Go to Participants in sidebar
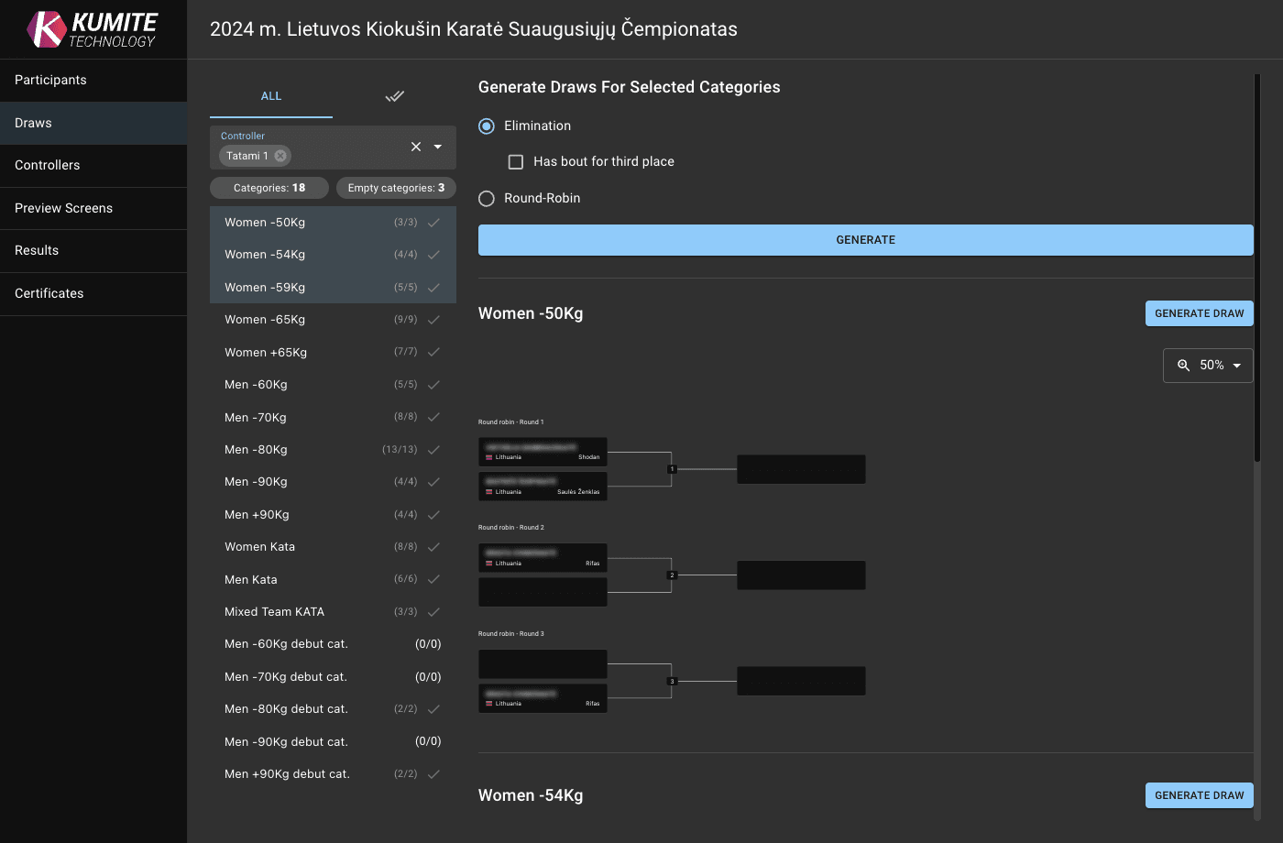Screen dimensions: 1283x843 [x=50, y=80]
